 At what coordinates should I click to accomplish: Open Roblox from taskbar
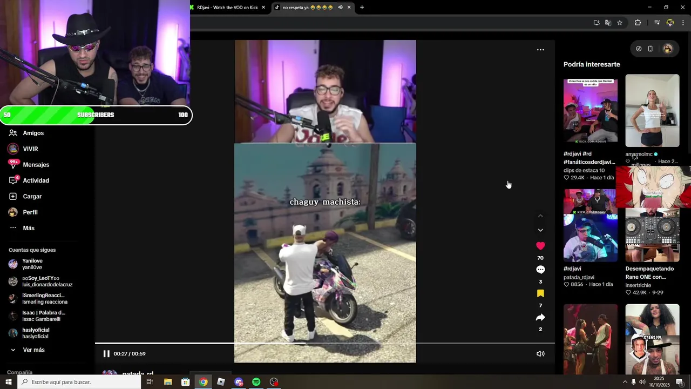click(221, 382)
